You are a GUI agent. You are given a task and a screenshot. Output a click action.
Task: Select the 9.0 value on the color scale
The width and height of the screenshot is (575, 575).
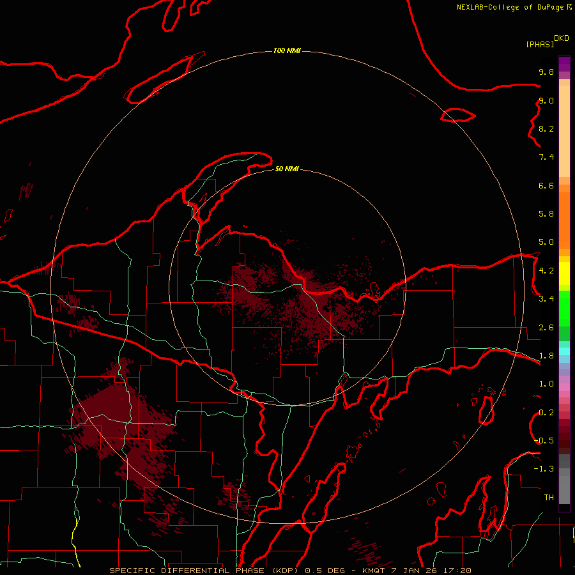click(x=546, y=100)
